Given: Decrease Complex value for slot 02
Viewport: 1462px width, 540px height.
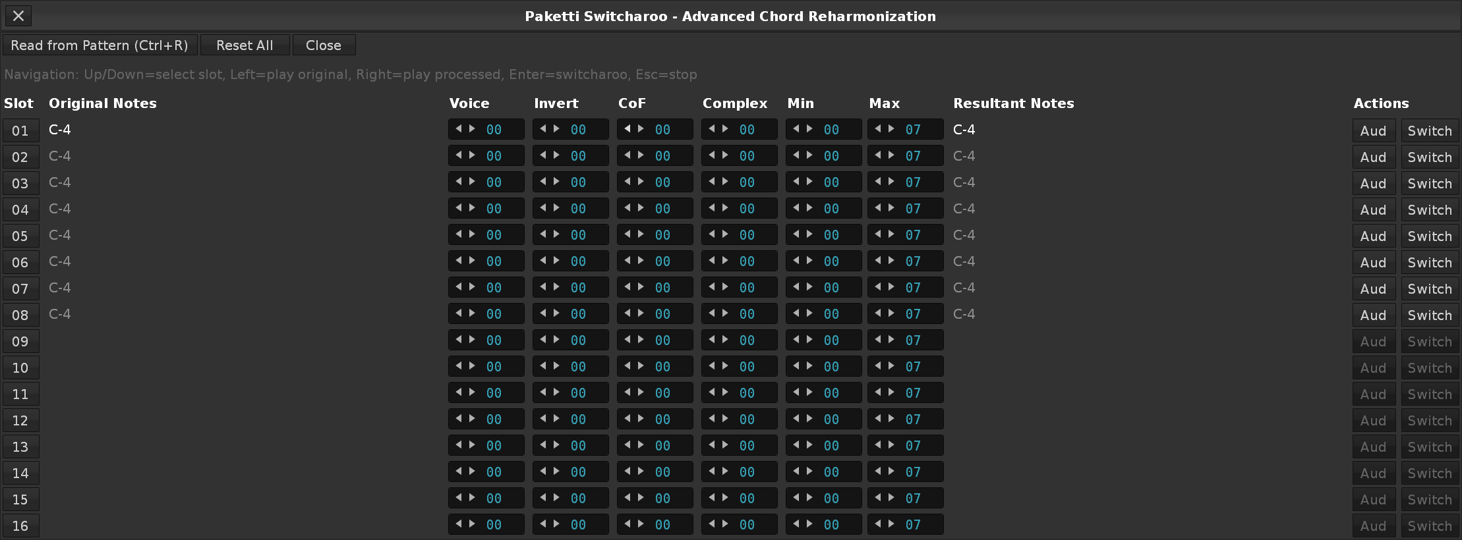Looking at the screenshot, I should point(712,155).
